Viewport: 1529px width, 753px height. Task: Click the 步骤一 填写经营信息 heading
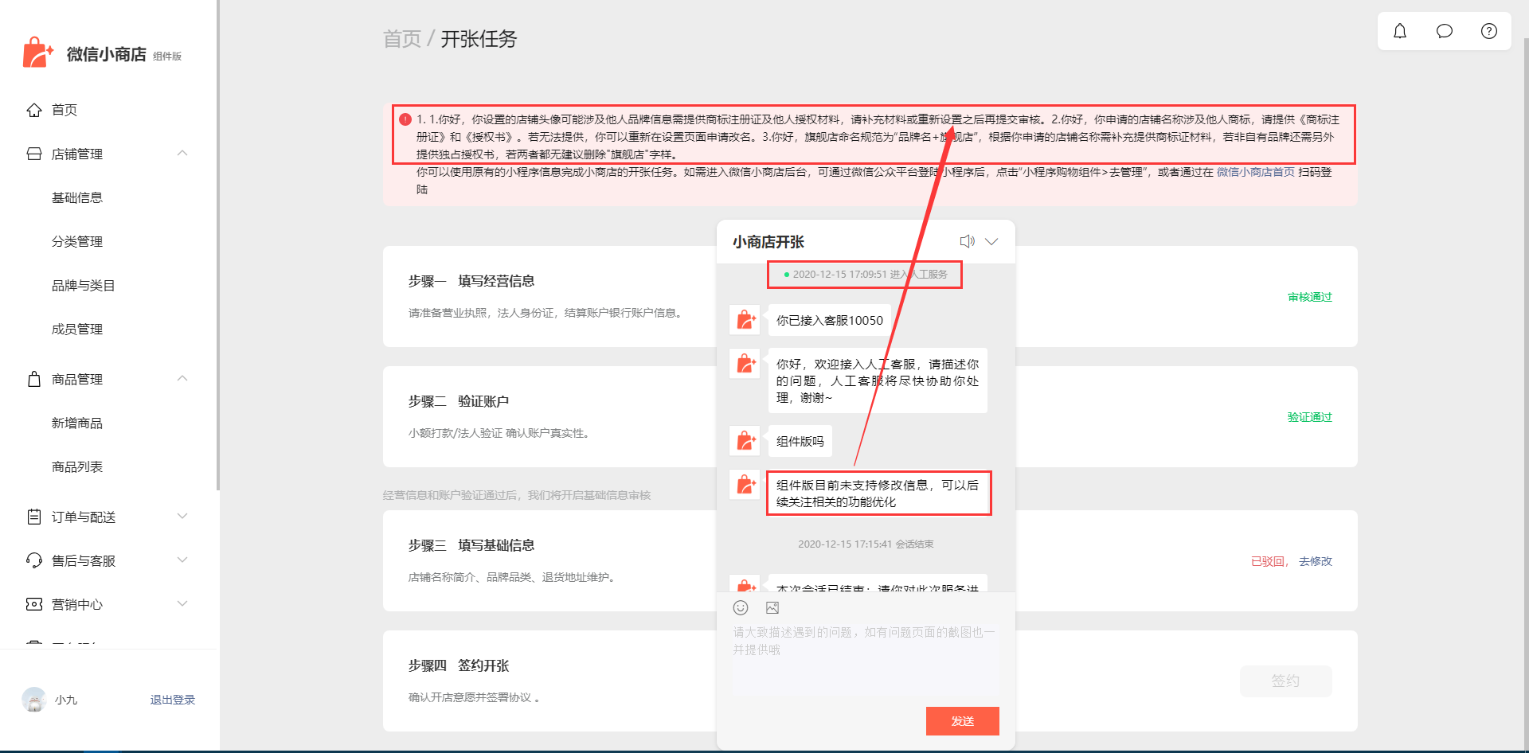(471, 281)
